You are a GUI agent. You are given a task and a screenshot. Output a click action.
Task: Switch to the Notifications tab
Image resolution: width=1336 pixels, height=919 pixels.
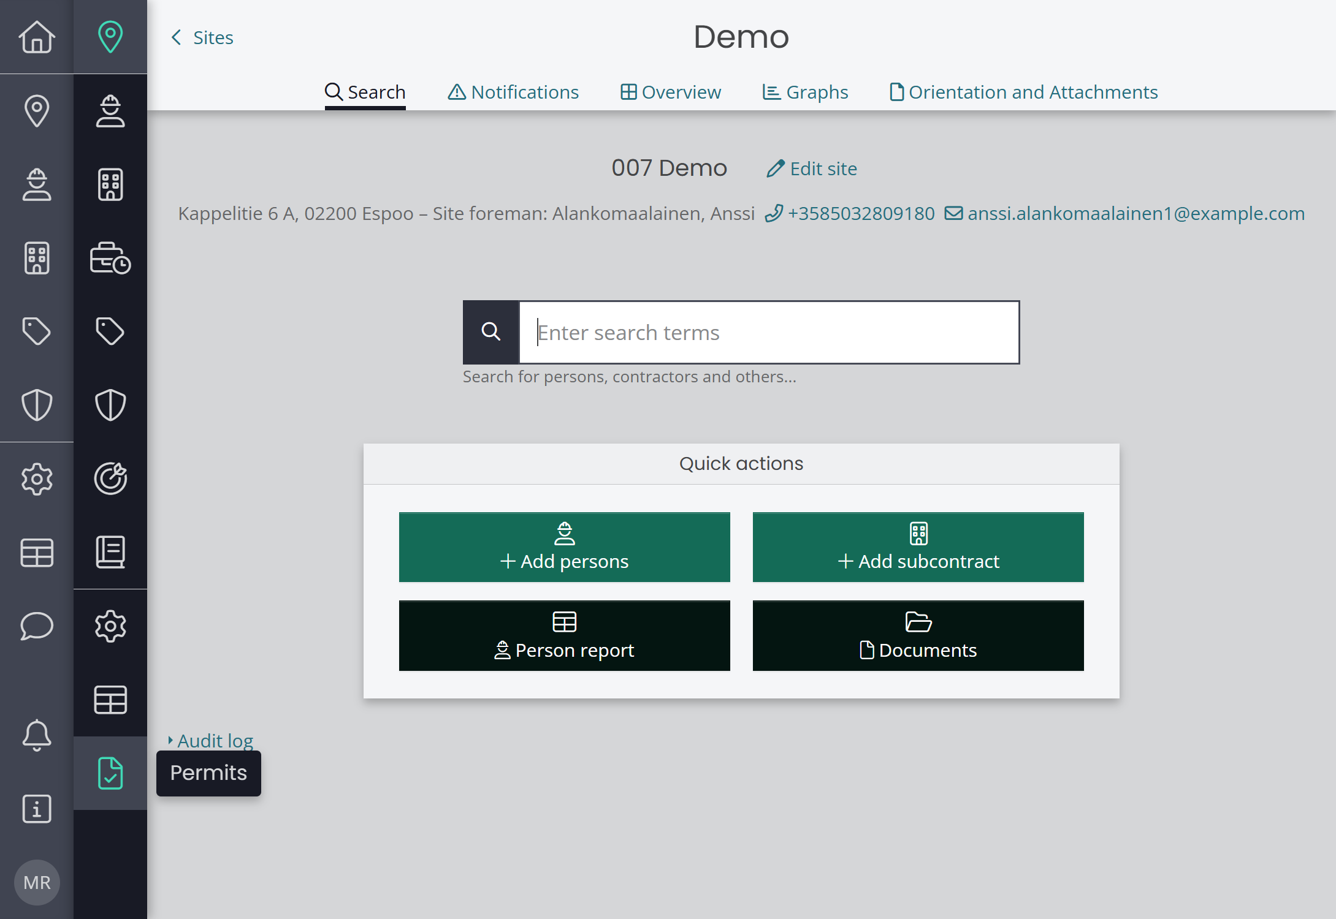(513, 92)
